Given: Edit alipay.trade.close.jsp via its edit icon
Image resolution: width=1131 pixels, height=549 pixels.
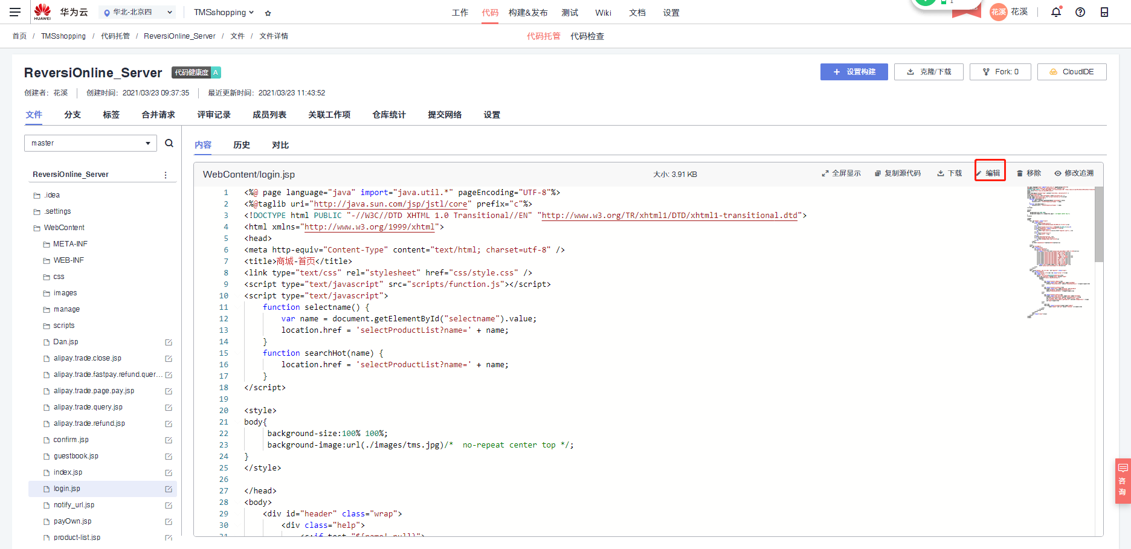Looking at the screenshot, I should tap(169, 359).
